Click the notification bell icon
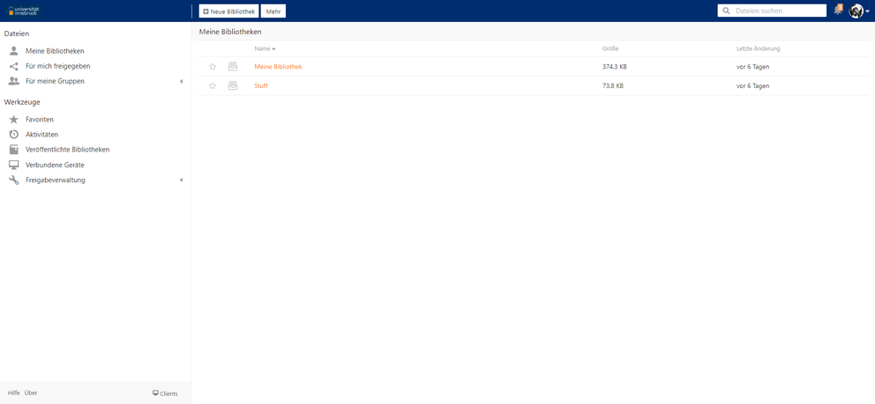 tap(837, 11)
